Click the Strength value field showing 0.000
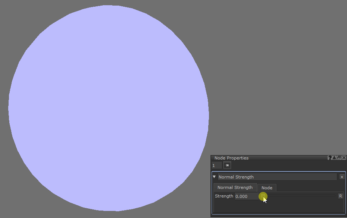This screenshot has height=218, width=347. click(x=246, y=196)
